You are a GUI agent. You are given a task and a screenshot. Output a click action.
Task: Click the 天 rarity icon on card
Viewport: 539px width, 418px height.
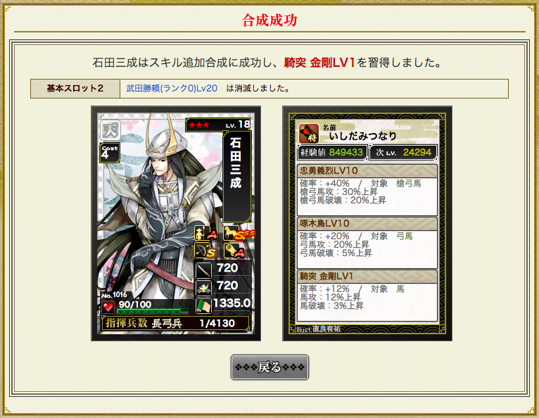point(110,130)
